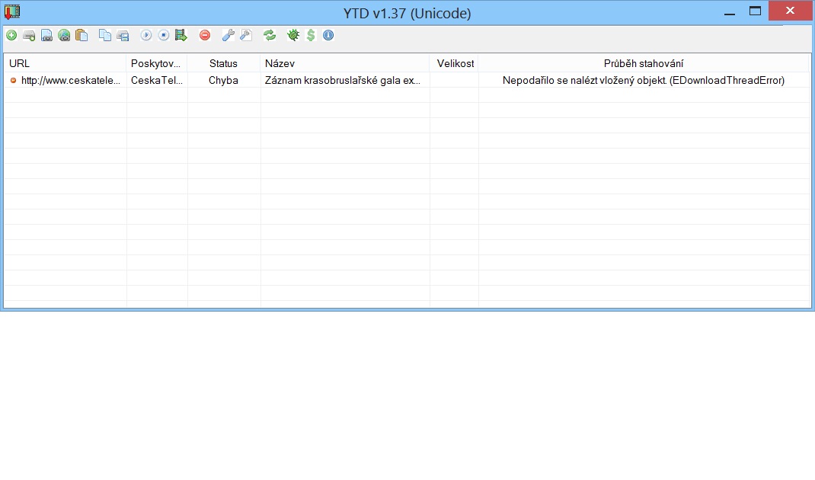
Task: Click the Velikost column header
Action: 454,63
